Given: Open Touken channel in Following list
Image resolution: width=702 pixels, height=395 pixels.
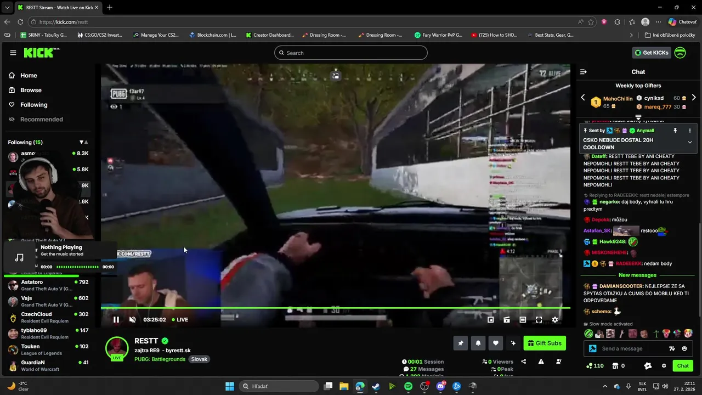Looking at the screenshot, I should 48,349.
